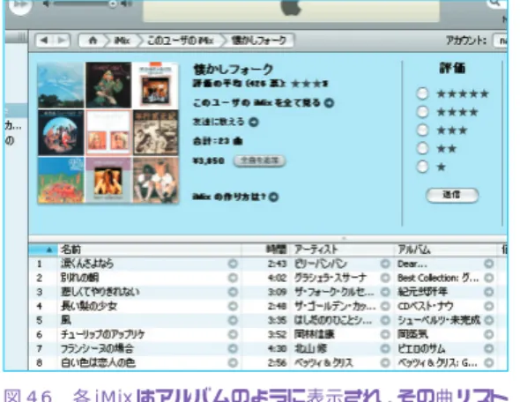Select the song row 別れの朝
This screenshot has width=520, height=402.
click(x=268, y=278)
